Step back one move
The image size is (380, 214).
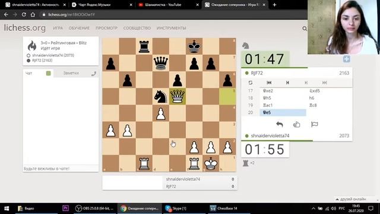(287, 83)
